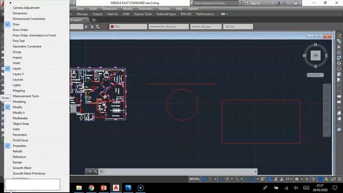Screen dimensions: 343x193
Task: Select the Mirror tool in Modify toolbar
Action: pyautogui.click(x=339, y=47)
